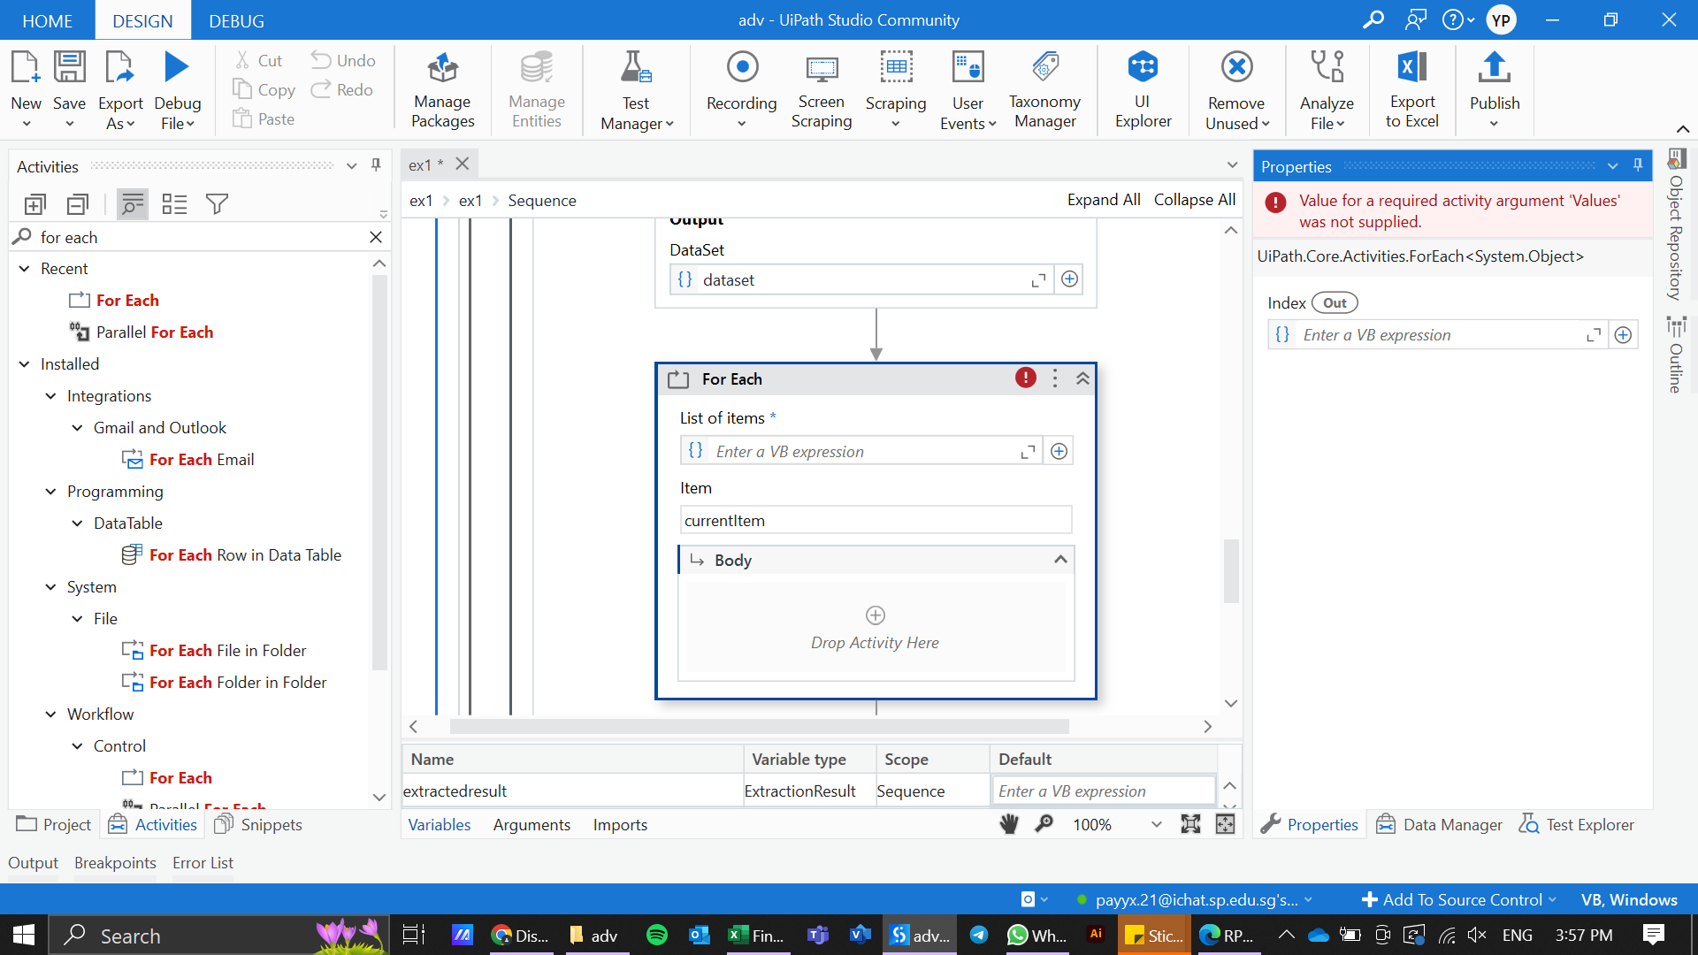Toggle overview panel icon

1225,824
